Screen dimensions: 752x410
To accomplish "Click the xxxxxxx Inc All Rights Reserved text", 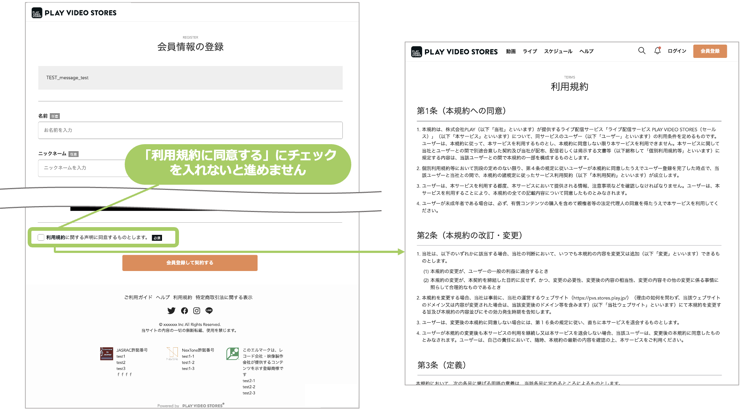I will [190, 324].
